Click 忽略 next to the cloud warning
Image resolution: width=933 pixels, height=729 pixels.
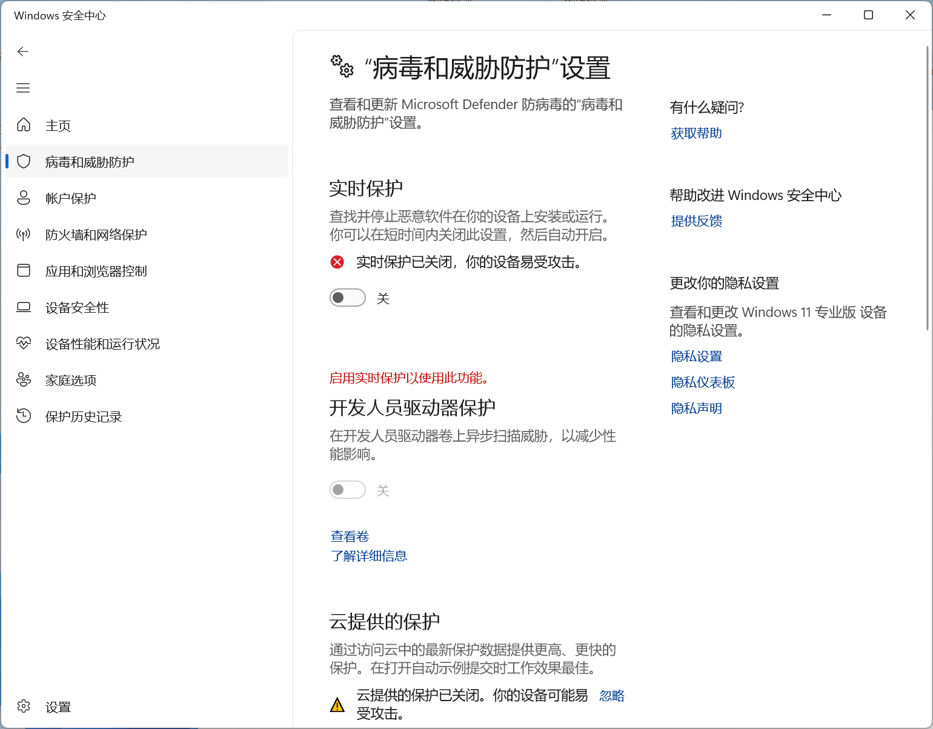click(x=612, y=696)
